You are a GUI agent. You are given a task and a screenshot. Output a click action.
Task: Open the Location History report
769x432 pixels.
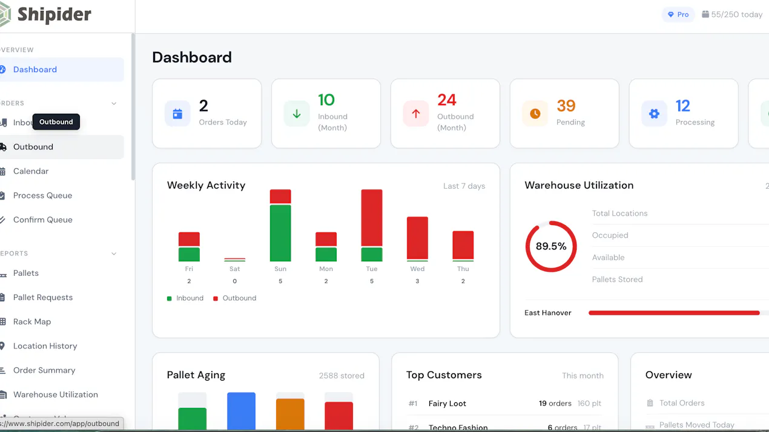[x=62, y=346]
